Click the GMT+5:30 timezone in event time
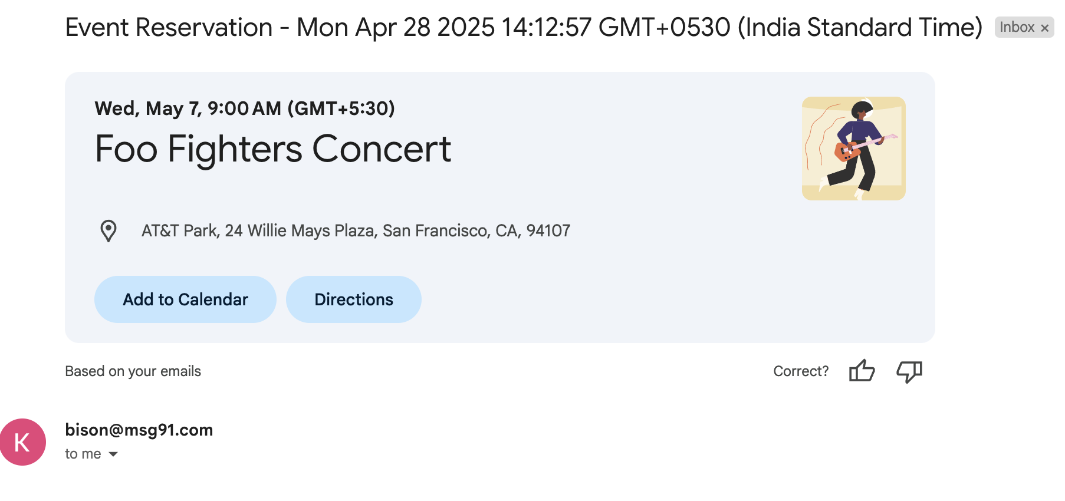 [341, 108]
